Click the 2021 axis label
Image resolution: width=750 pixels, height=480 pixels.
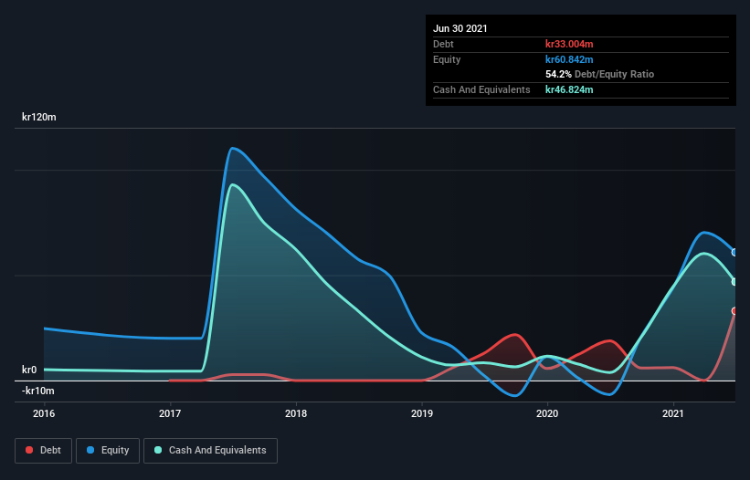673,413
